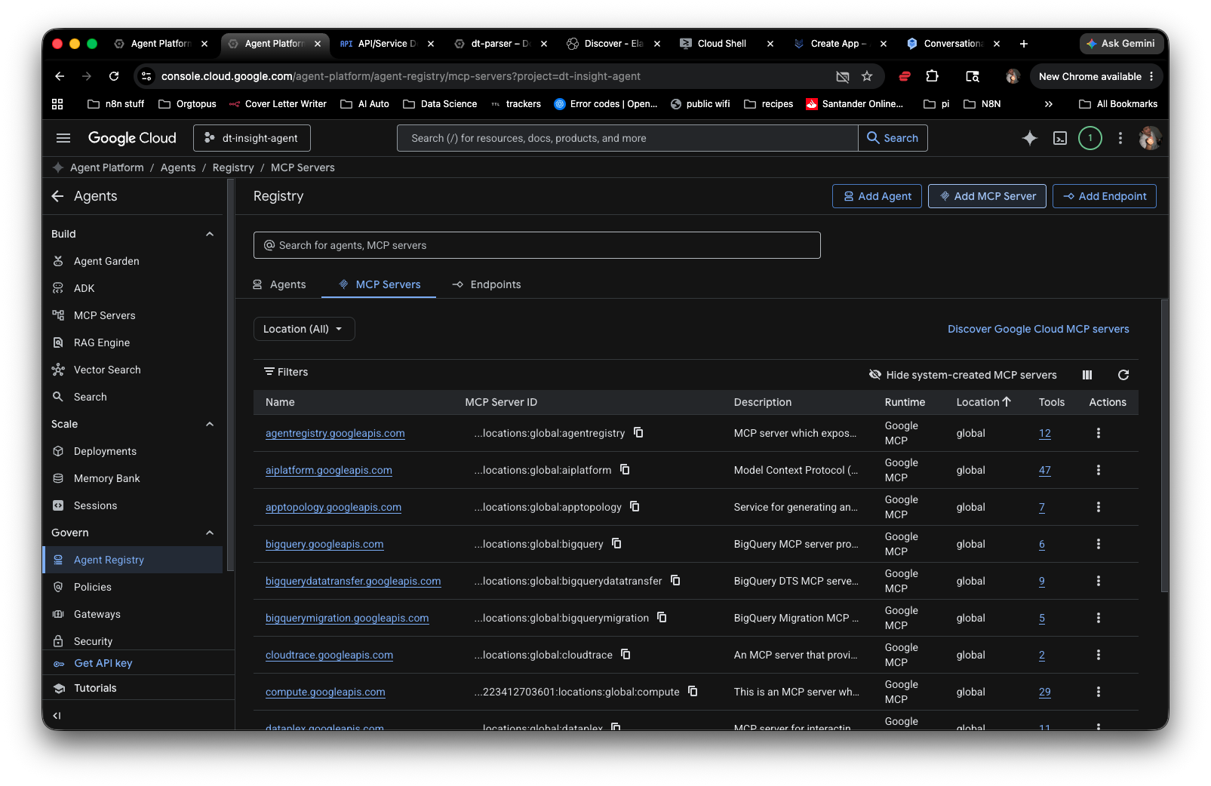
Task: Activate the Cloud Shell terminal icon
Action: pyautogui.click(x=1060, y=138)
